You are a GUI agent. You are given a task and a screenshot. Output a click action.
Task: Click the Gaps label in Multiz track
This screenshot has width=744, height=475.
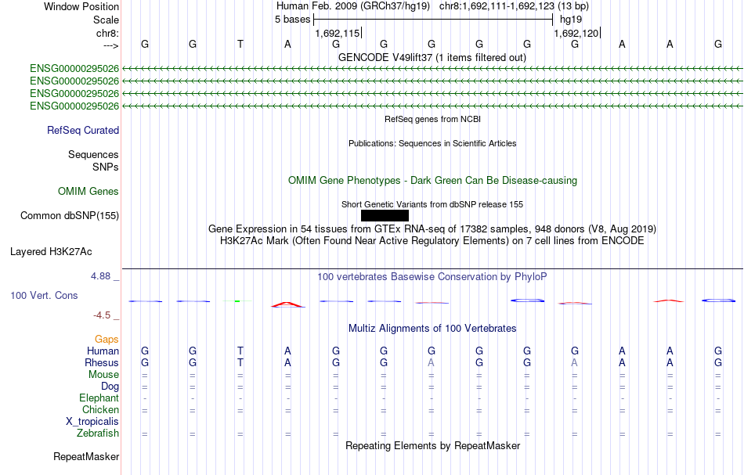coord(107,340)
